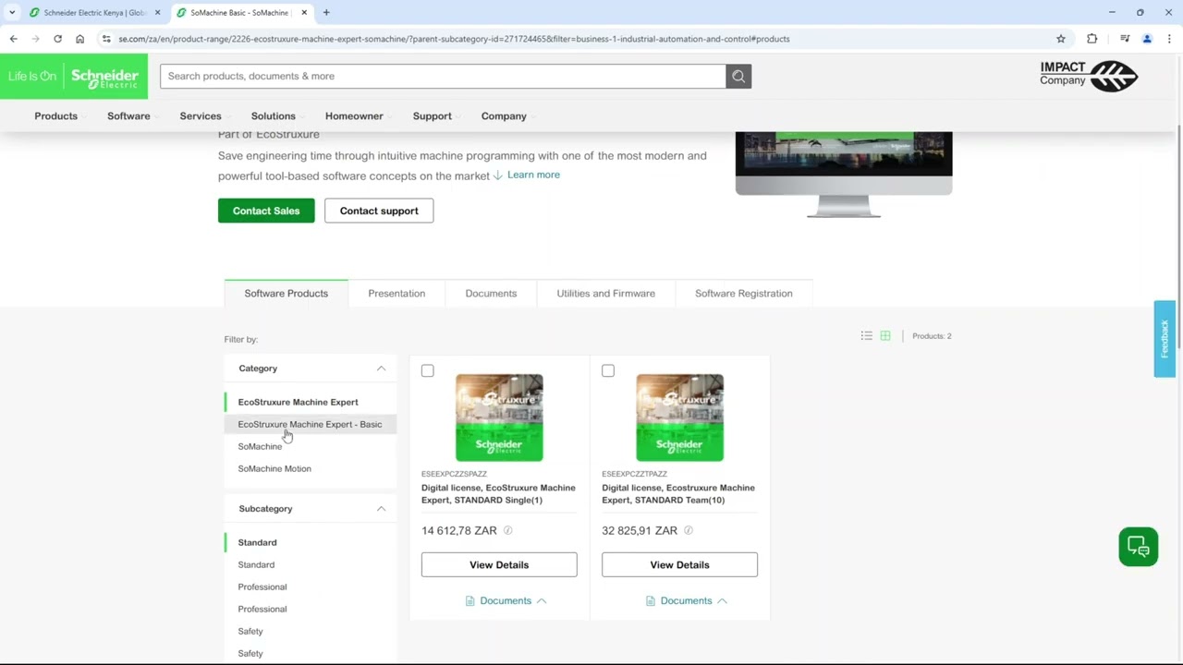The height and width of the screenshot is (665, 1183).
Task: Collapse the Subcategory filter section
Action: click(381, 509)
